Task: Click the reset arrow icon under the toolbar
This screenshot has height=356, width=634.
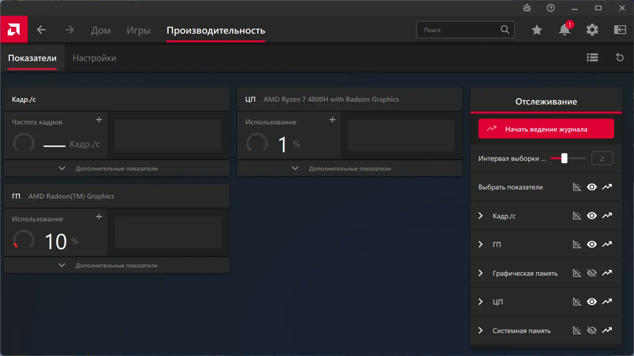Action: click(620, 57)
